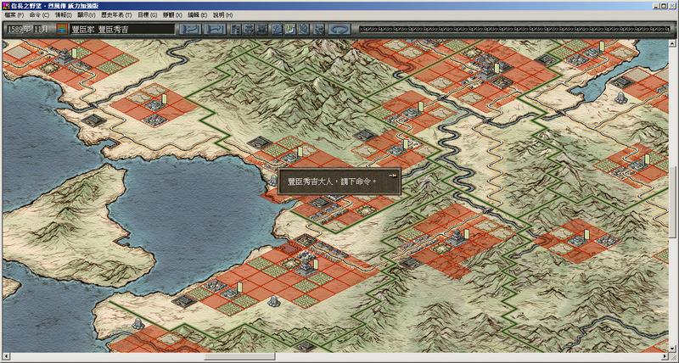The image size is (679, 363).
Task: Click the vertical scrollbar down arrow
Action: 672,349
